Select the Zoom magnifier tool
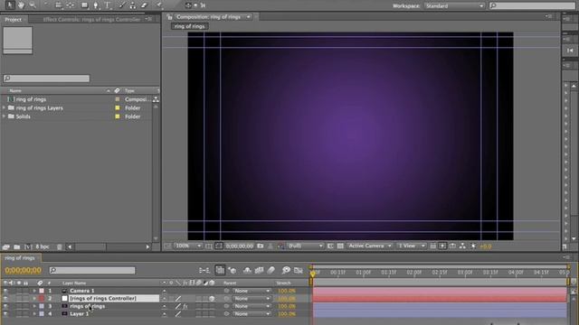The height and width of the screenshot is (325, 579). 33,5
